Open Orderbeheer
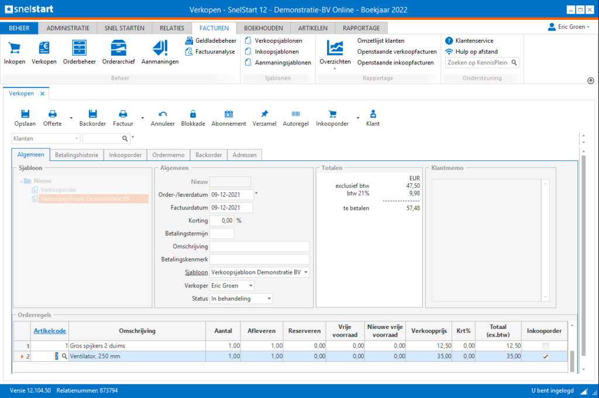Viewport: 599px width, 398px height. tap(79, 52)
